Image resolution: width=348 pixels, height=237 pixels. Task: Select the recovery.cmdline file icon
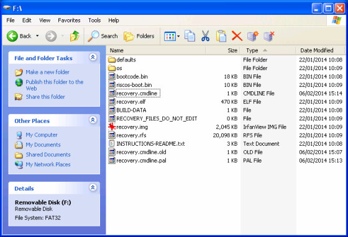click(x=112, y=93)
